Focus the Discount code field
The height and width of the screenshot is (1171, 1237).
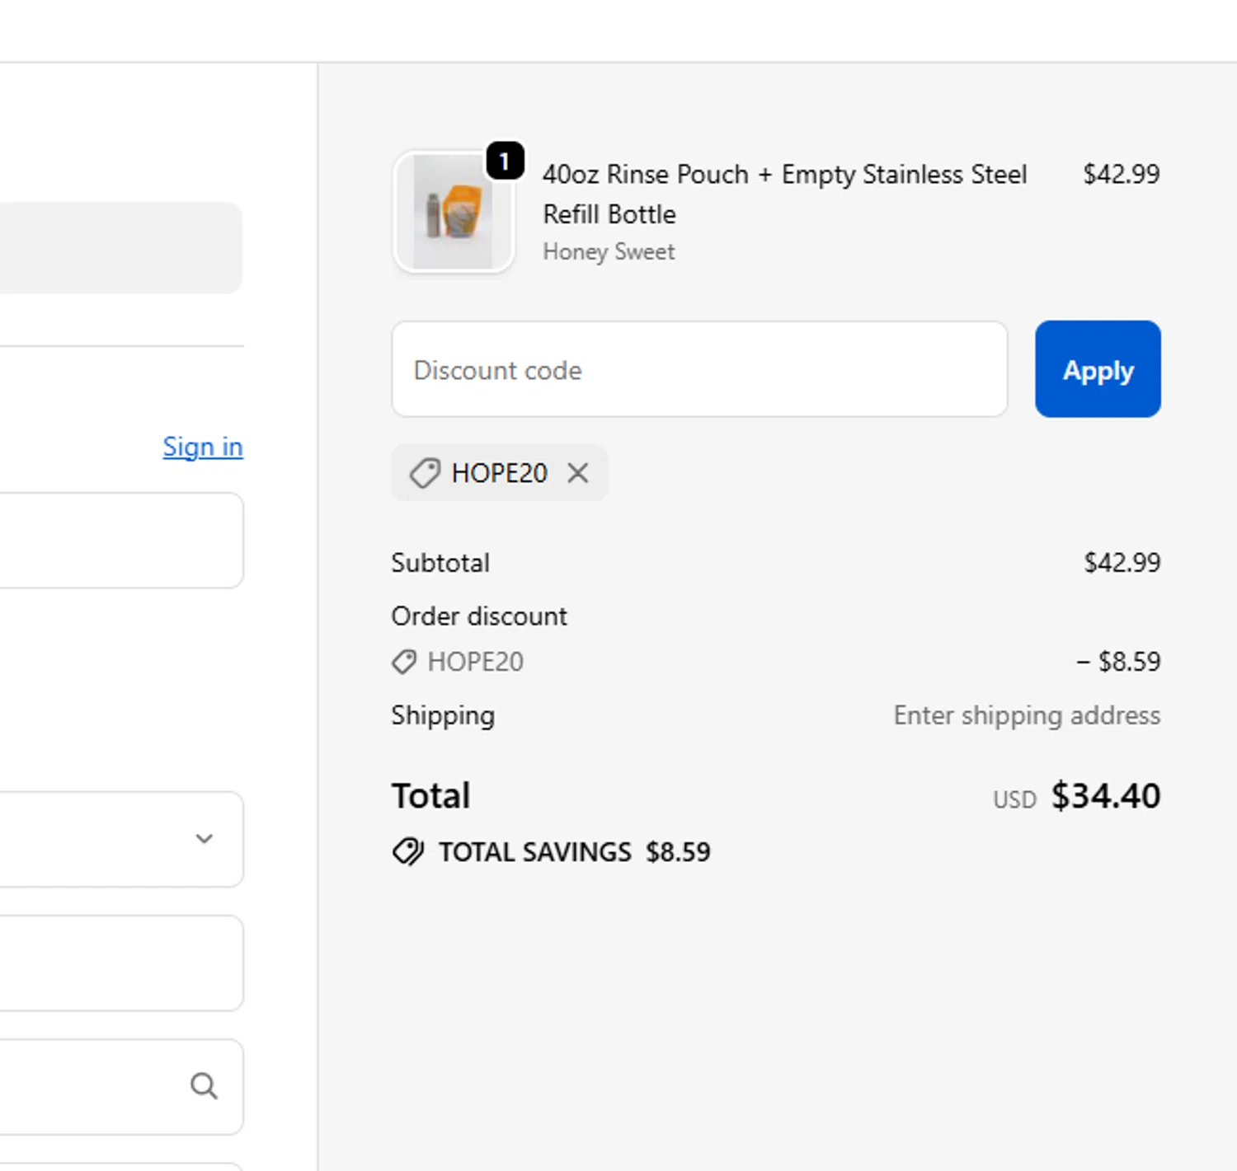699,369
